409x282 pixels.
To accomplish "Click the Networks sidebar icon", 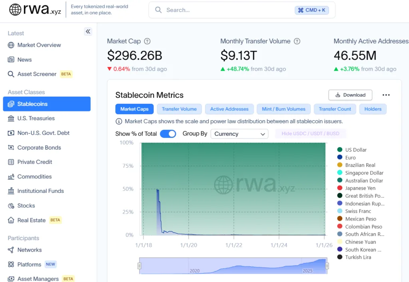I will coord(11,250).
